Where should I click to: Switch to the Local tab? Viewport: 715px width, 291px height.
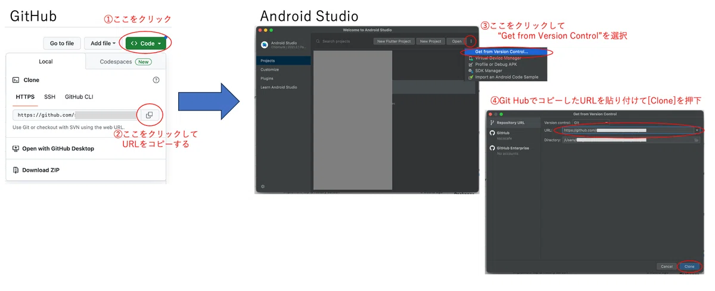point(46,61)
